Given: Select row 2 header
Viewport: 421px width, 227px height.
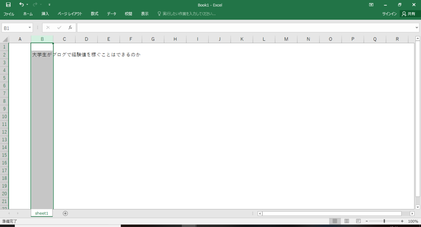Looking at the screenshot, I should pyautogui.click(x=4, y=55).
